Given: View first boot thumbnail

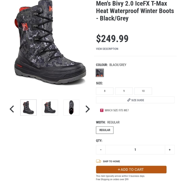Looking at the screenshot, I should point(29,108).
